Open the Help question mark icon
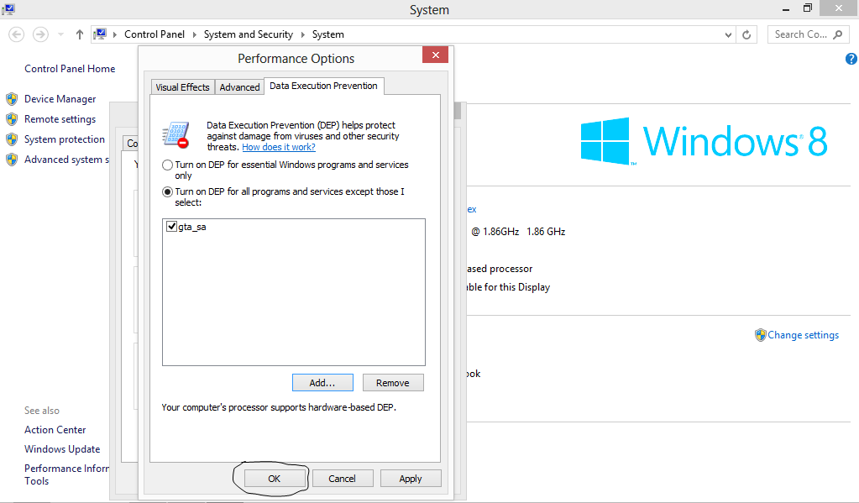 (x=851, y=59)
